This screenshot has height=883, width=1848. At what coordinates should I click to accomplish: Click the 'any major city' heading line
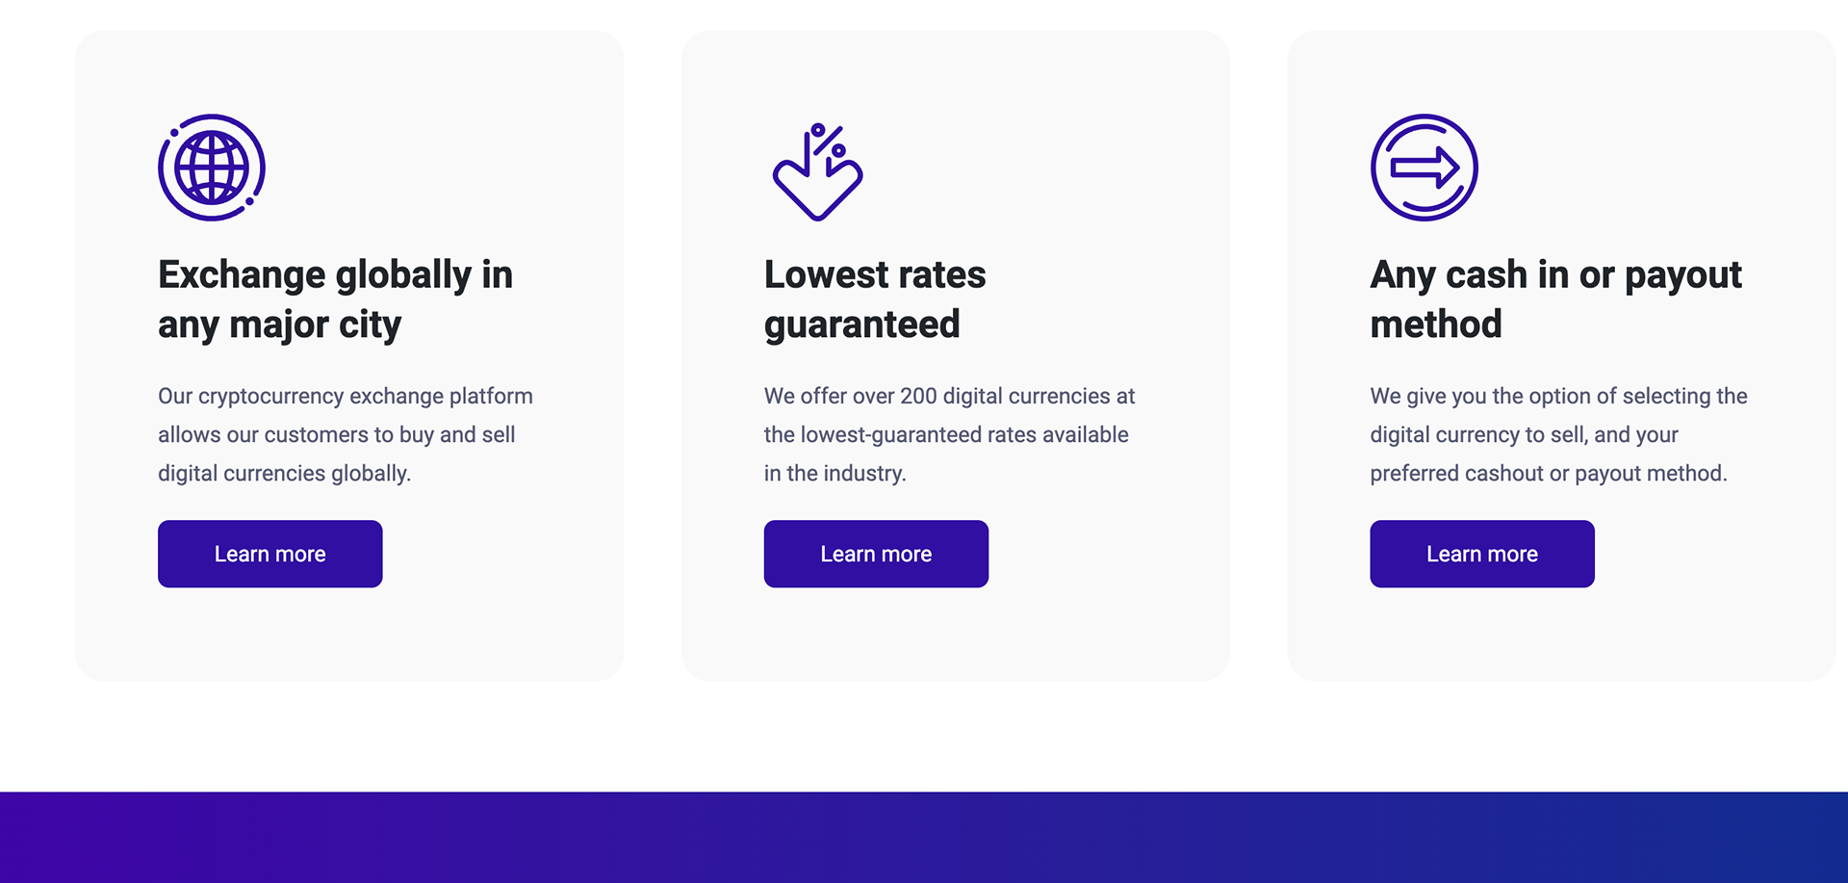280,325
